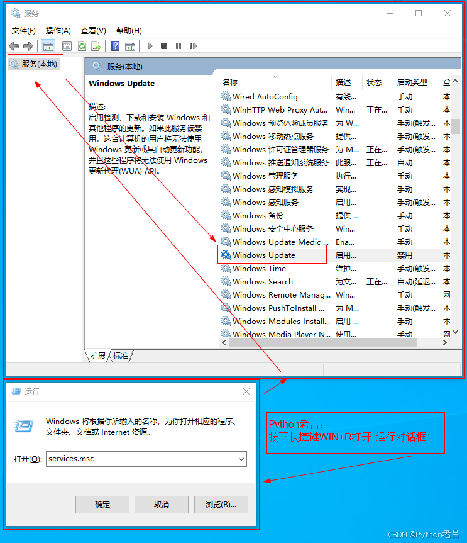Click 确定 button in Run dialog
The image size is (467, 543).
102,505
